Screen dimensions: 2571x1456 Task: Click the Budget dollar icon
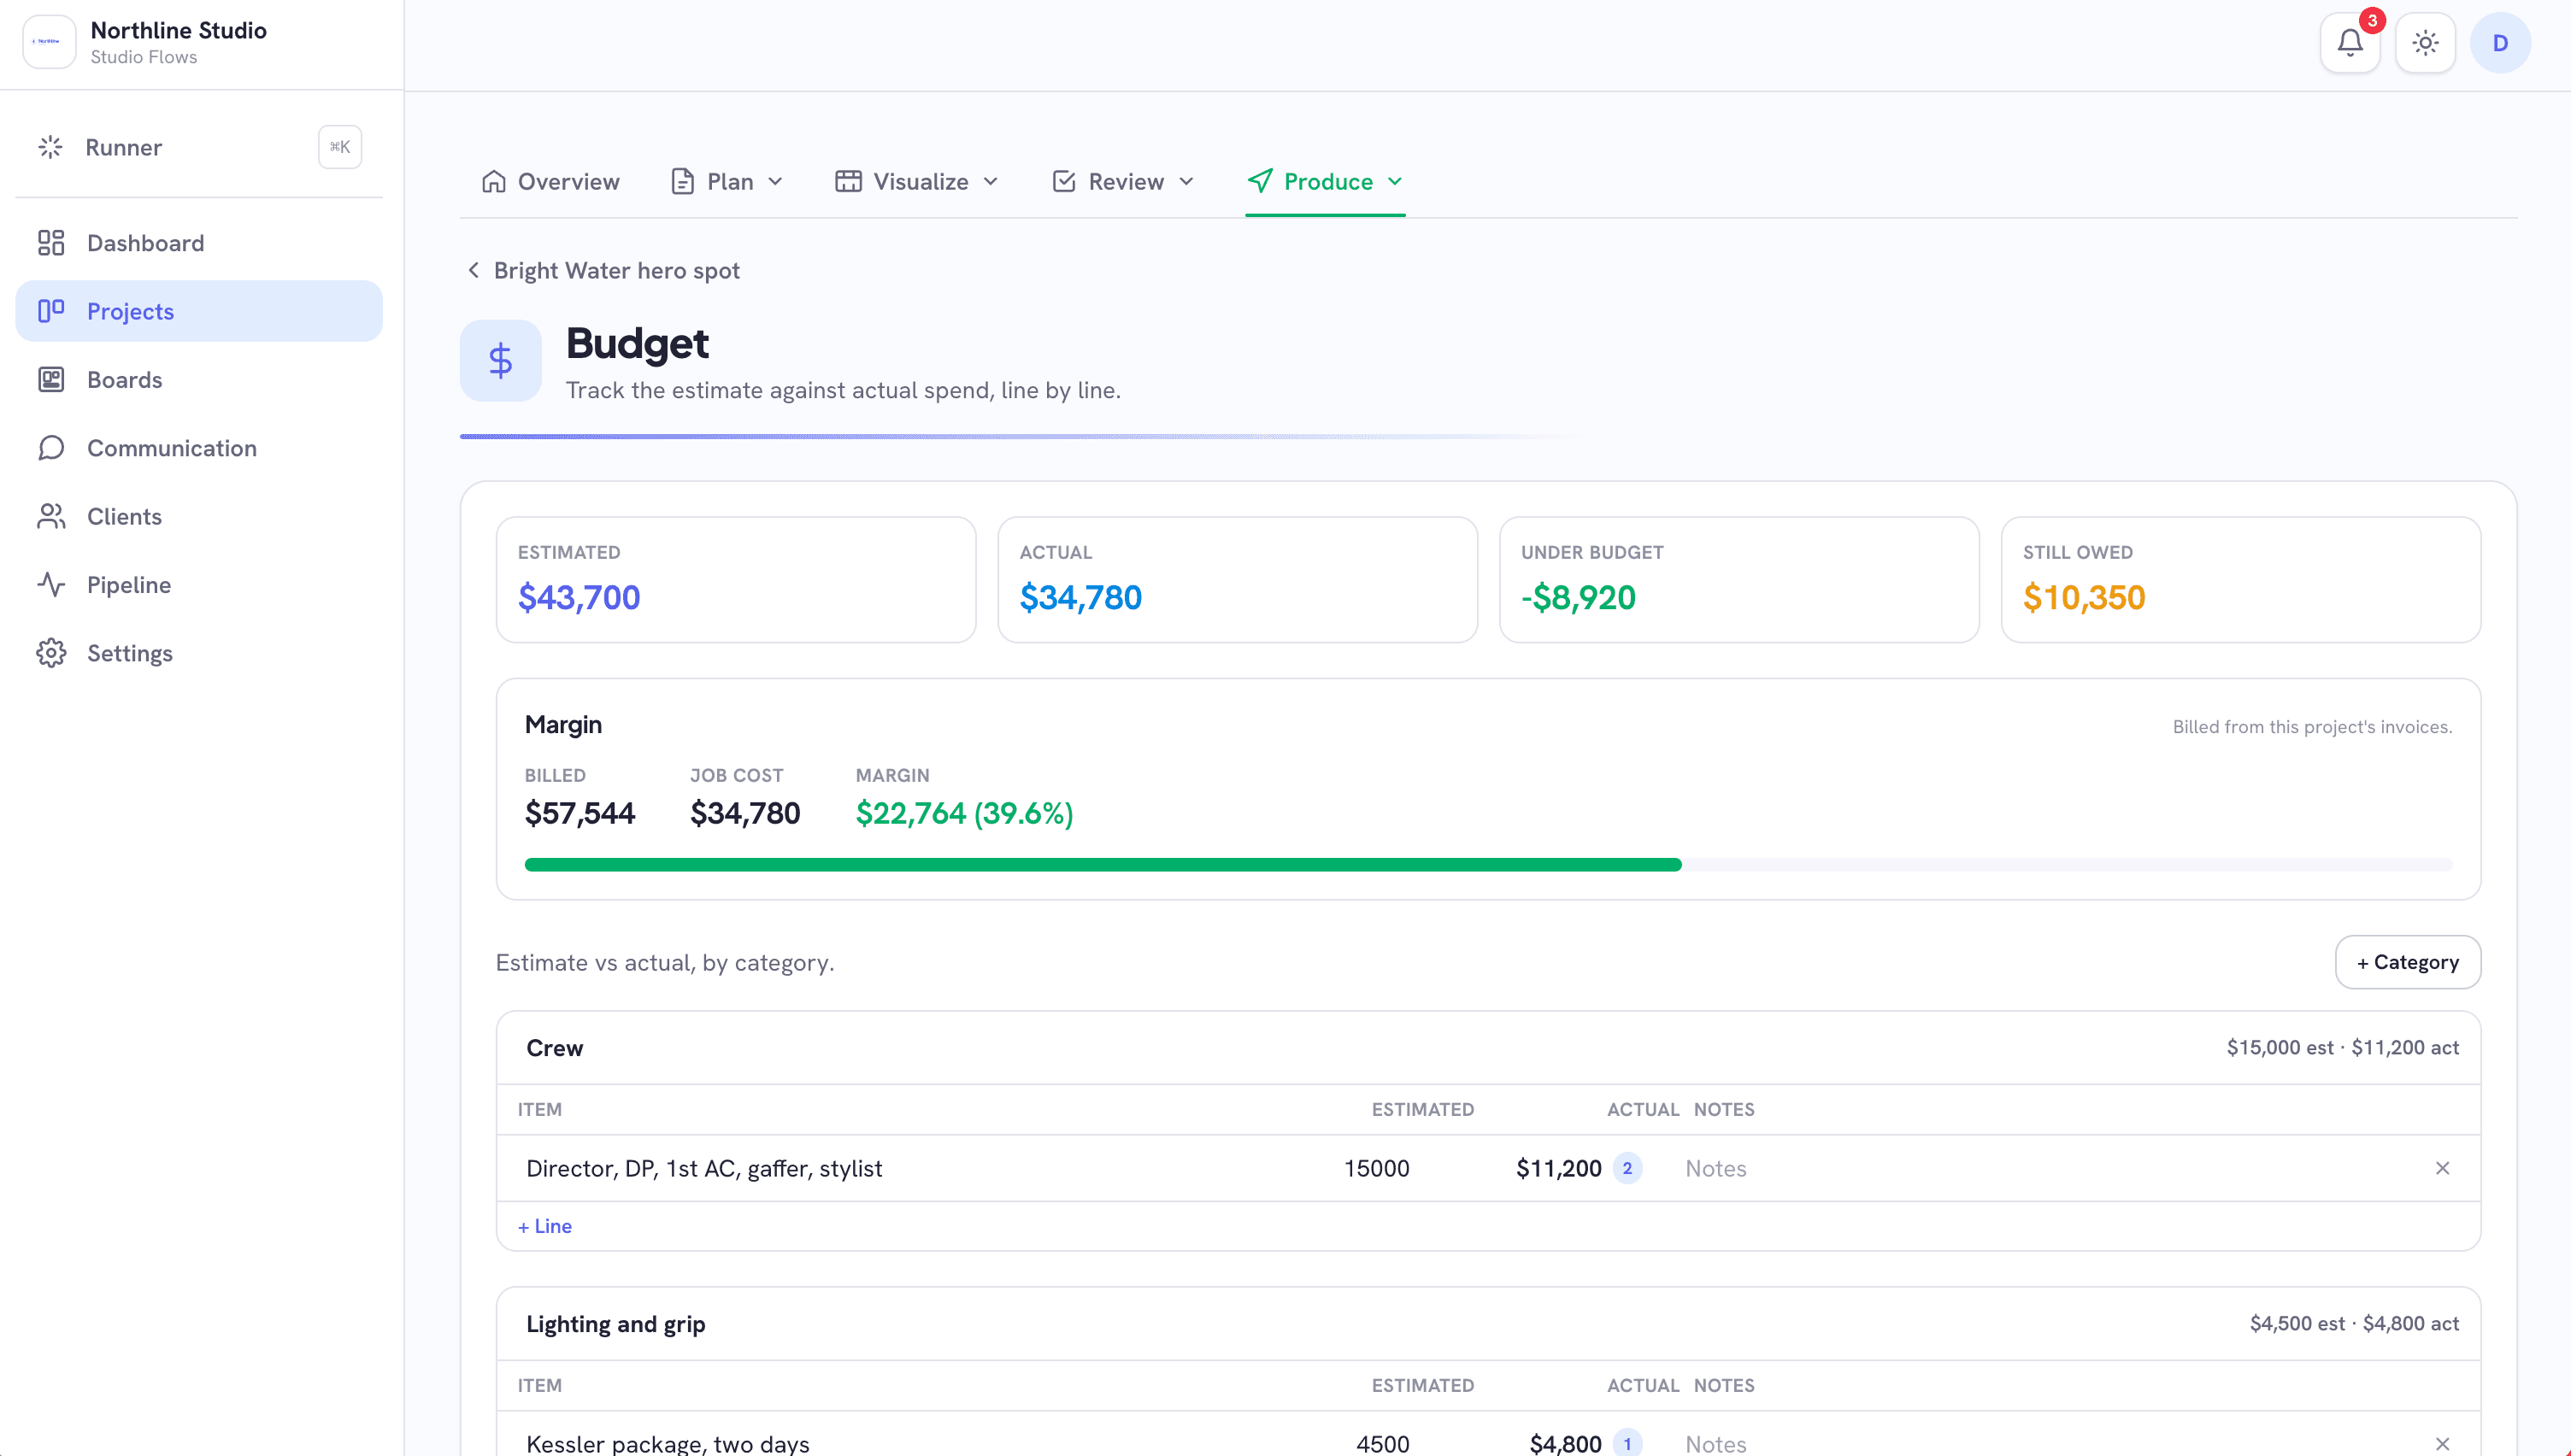pyautogui.click(x=501, y=361)
